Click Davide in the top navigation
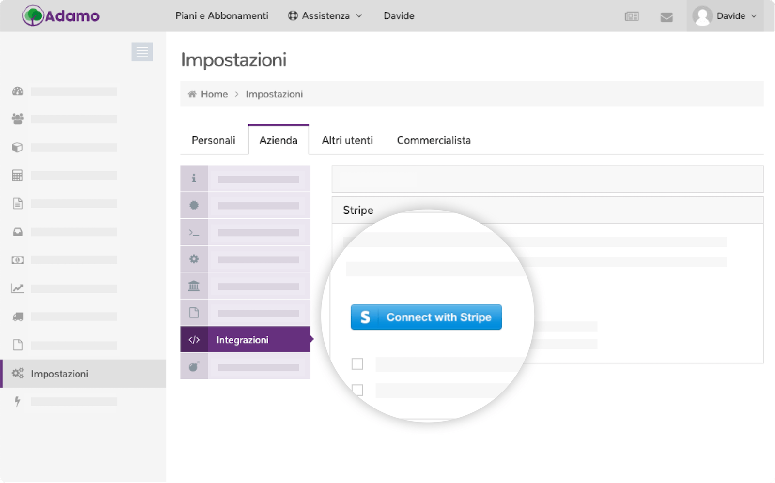The image size is (775, 483). tap(399, 16)
